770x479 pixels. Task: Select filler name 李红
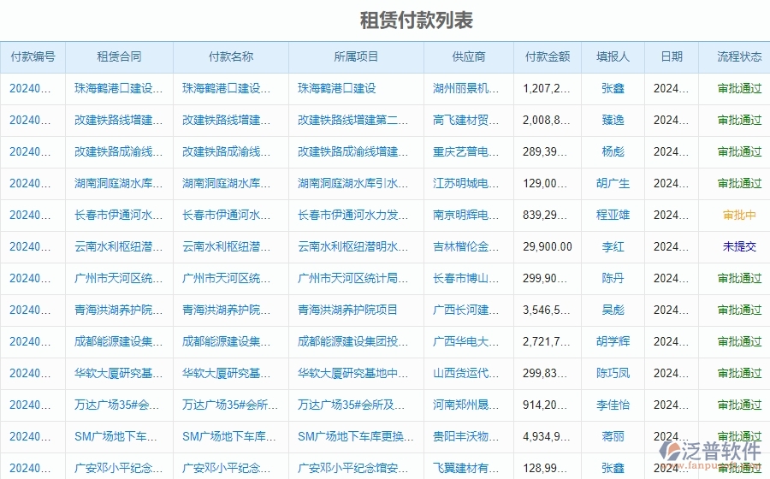(613, 247)
